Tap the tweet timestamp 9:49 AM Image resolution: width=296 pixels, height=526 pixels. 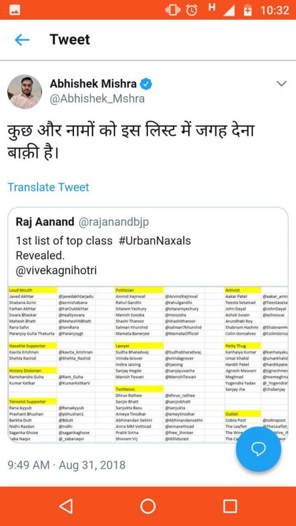click(x=29, y=465)
